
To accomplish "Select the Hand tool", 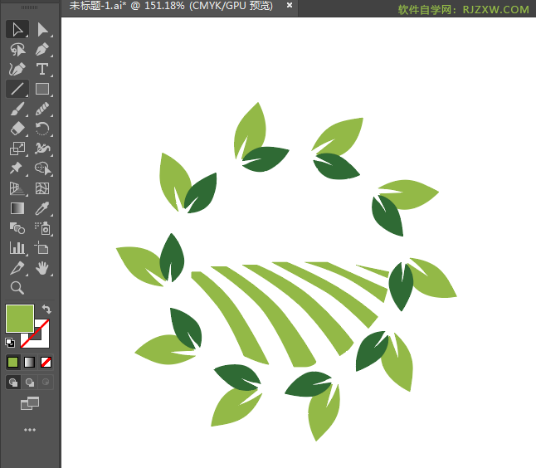I will pyautogui.click(x=42, y=268).
